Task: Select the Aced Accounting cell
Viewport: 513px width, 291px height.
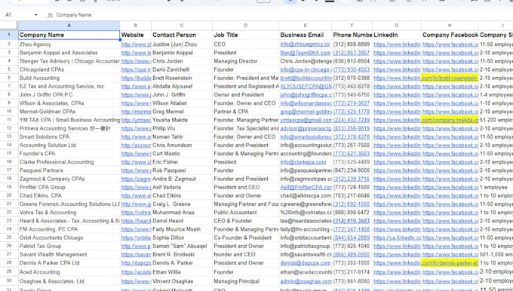Action: click(69, 272)
